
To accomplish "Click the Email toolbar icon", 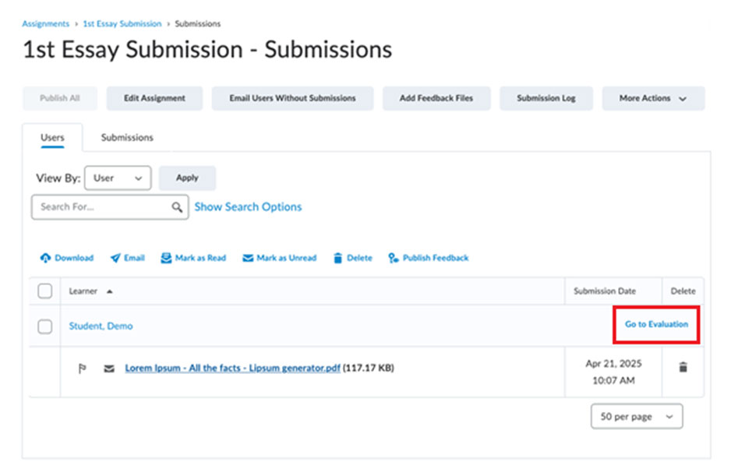I will [x=114, y=258].
